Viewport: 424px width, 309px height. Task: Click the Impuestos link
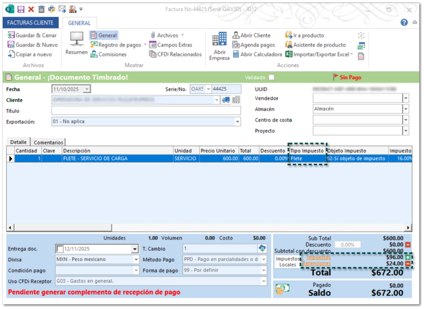tap(319, 257)
